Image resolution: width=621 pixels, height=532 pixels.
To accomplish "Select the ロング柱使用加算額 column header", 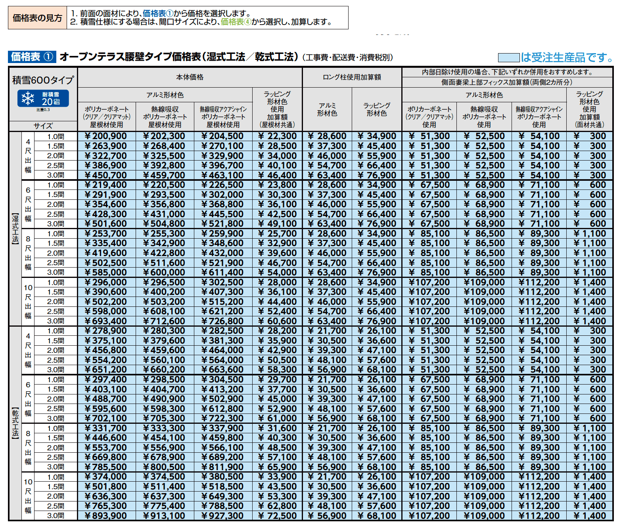I will pos(352,77).
